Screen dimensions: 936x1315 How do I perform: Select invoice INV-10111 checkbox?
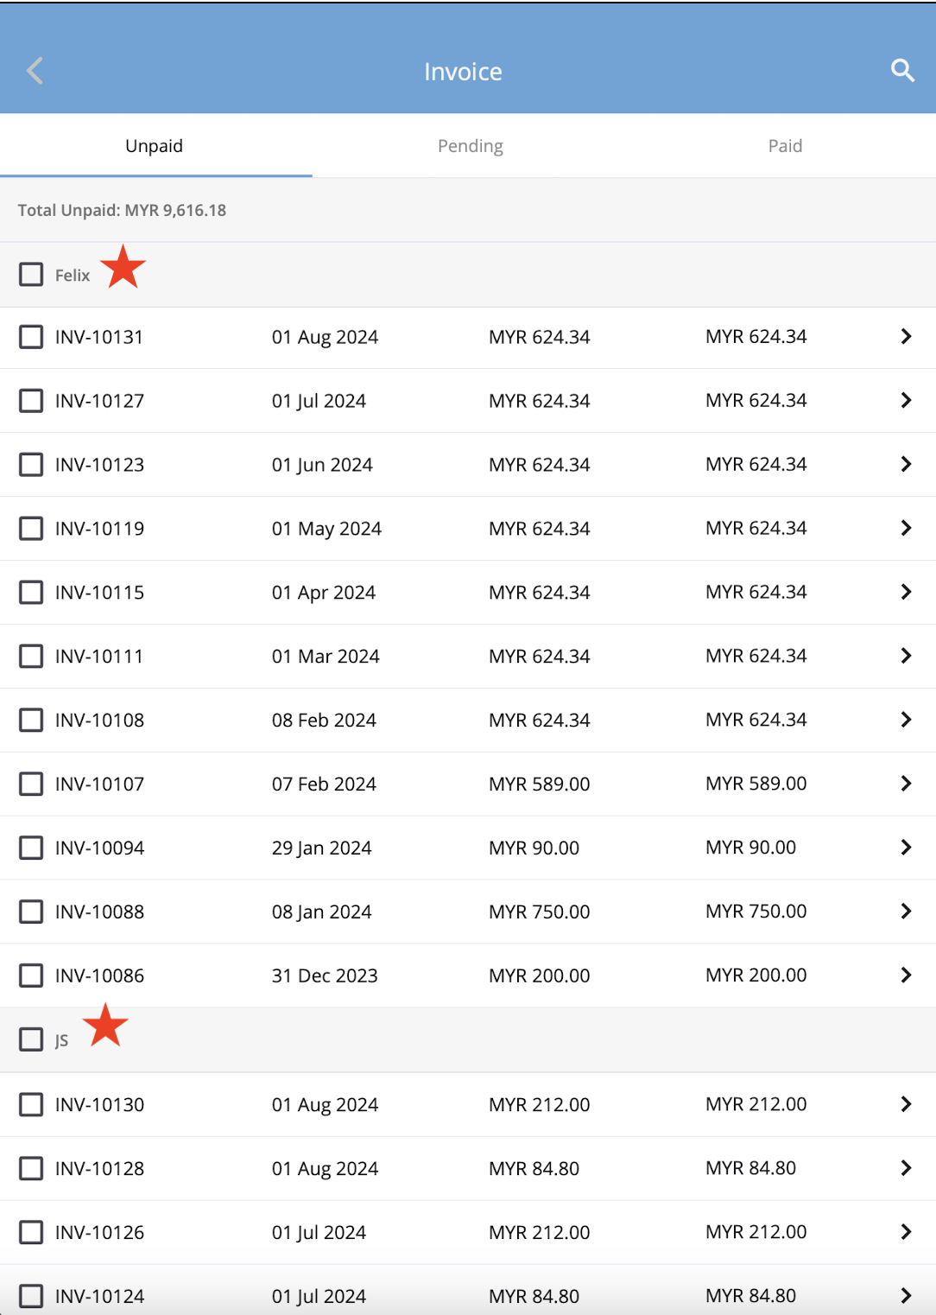(x=31, y=657)
